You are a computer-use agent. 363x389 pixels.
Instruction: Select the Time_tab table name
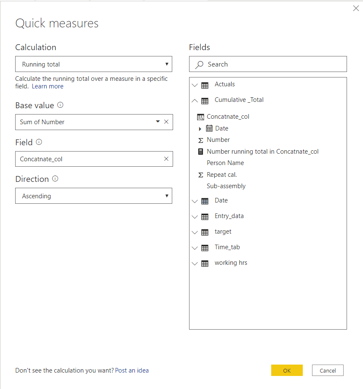pyautogui.click(x=227, y=248)
